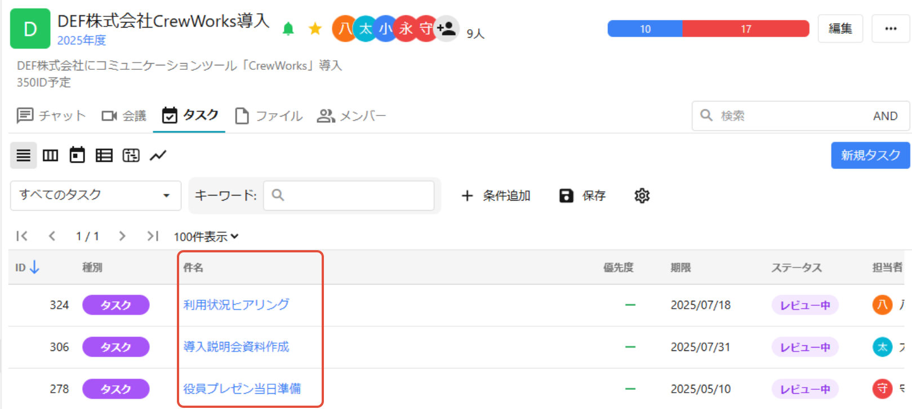Screen dimensions: 912x409
Task: Switch to the line chart view icon
Action: tap(158, 155)
